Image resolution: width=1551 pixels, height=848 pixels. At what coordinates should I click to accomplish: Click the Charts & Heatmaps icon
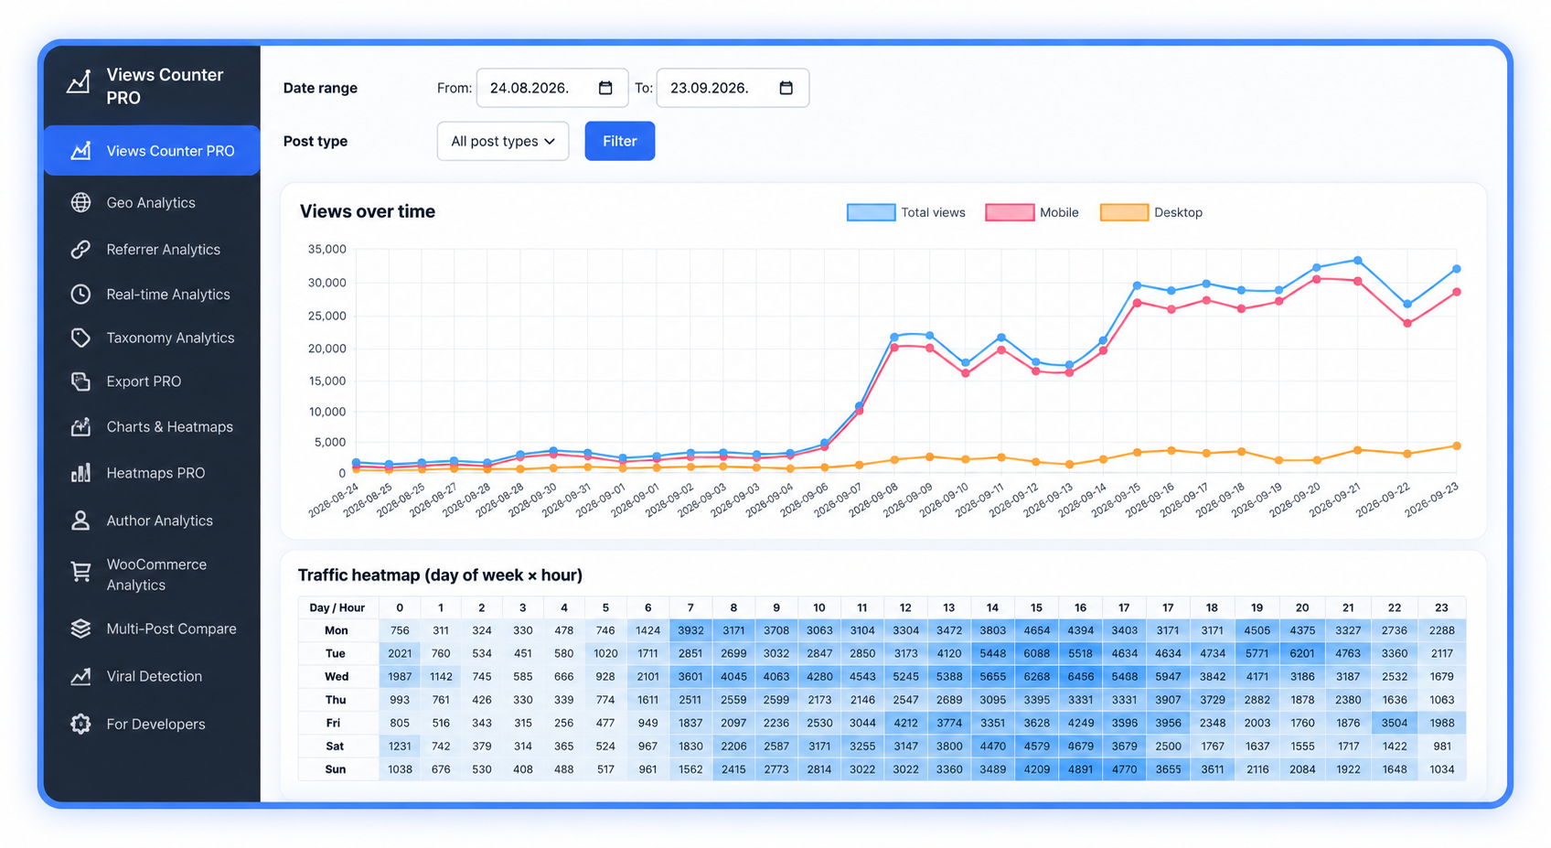(x=80, y=426)
